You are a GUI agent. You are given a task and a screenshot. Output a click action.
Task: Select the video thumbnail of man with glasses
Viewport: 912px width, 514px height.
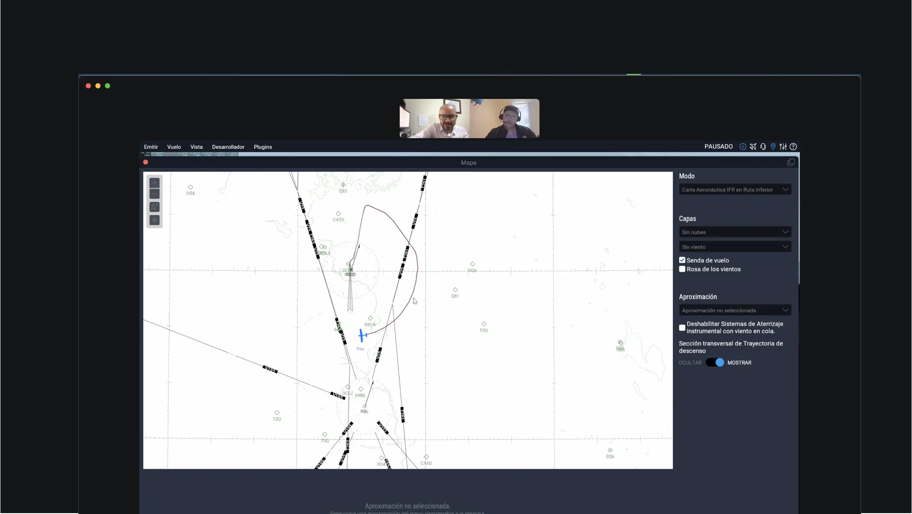[434, 118]
